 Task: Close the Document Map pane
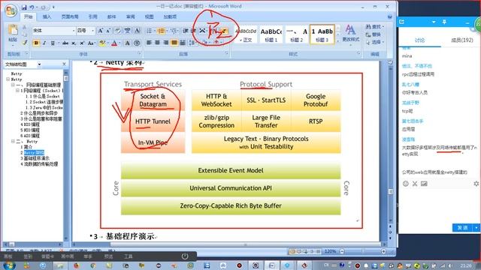[x=64, y=64]
